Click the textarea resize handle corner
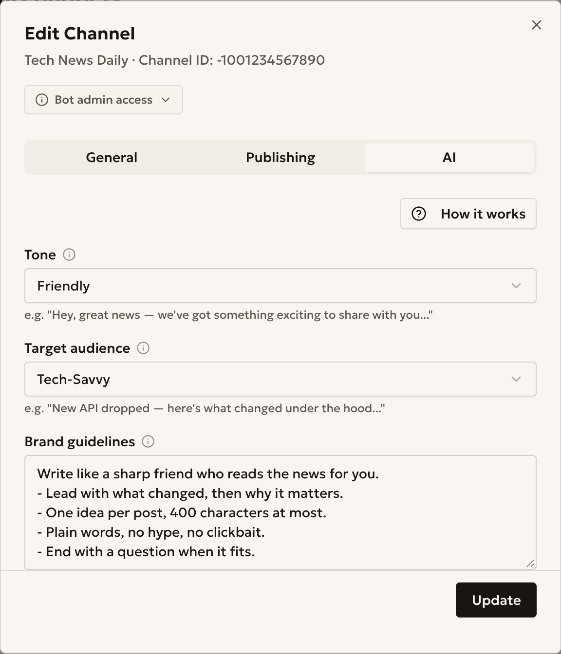Screen dimensions: 561x654 pos(530,563)
